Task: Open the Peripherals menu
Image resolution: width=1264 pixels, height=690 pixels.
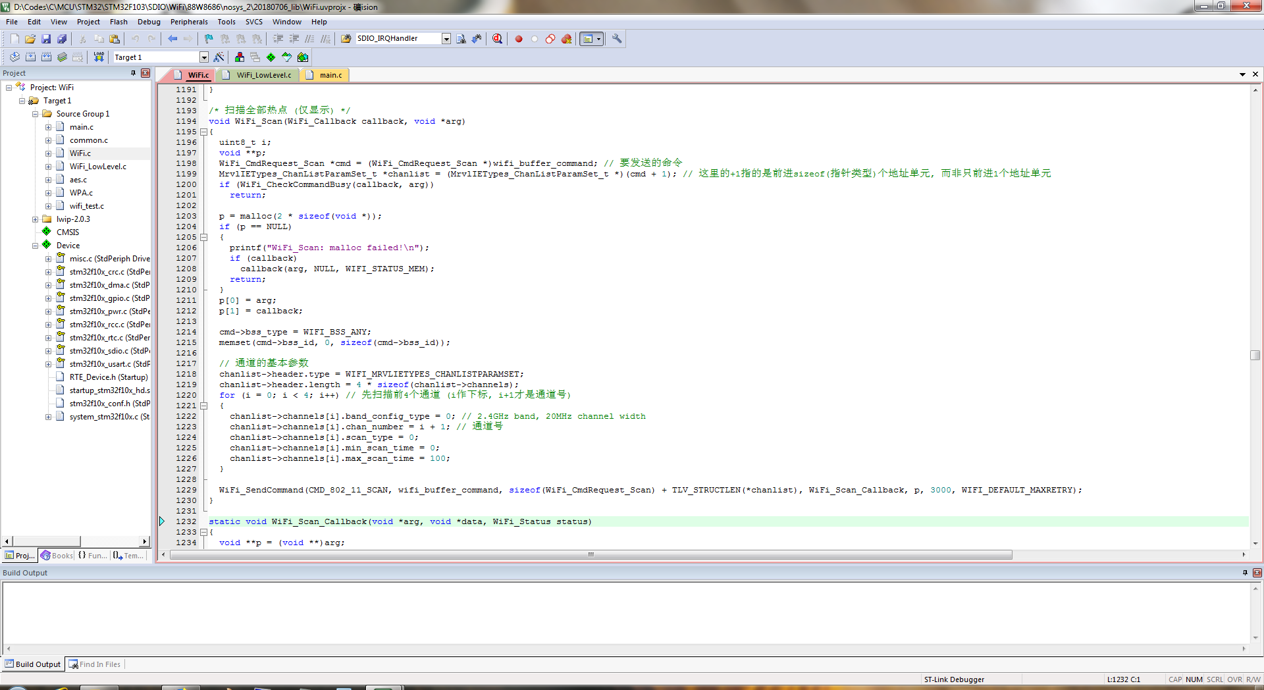Action: (x=189, y=22)
